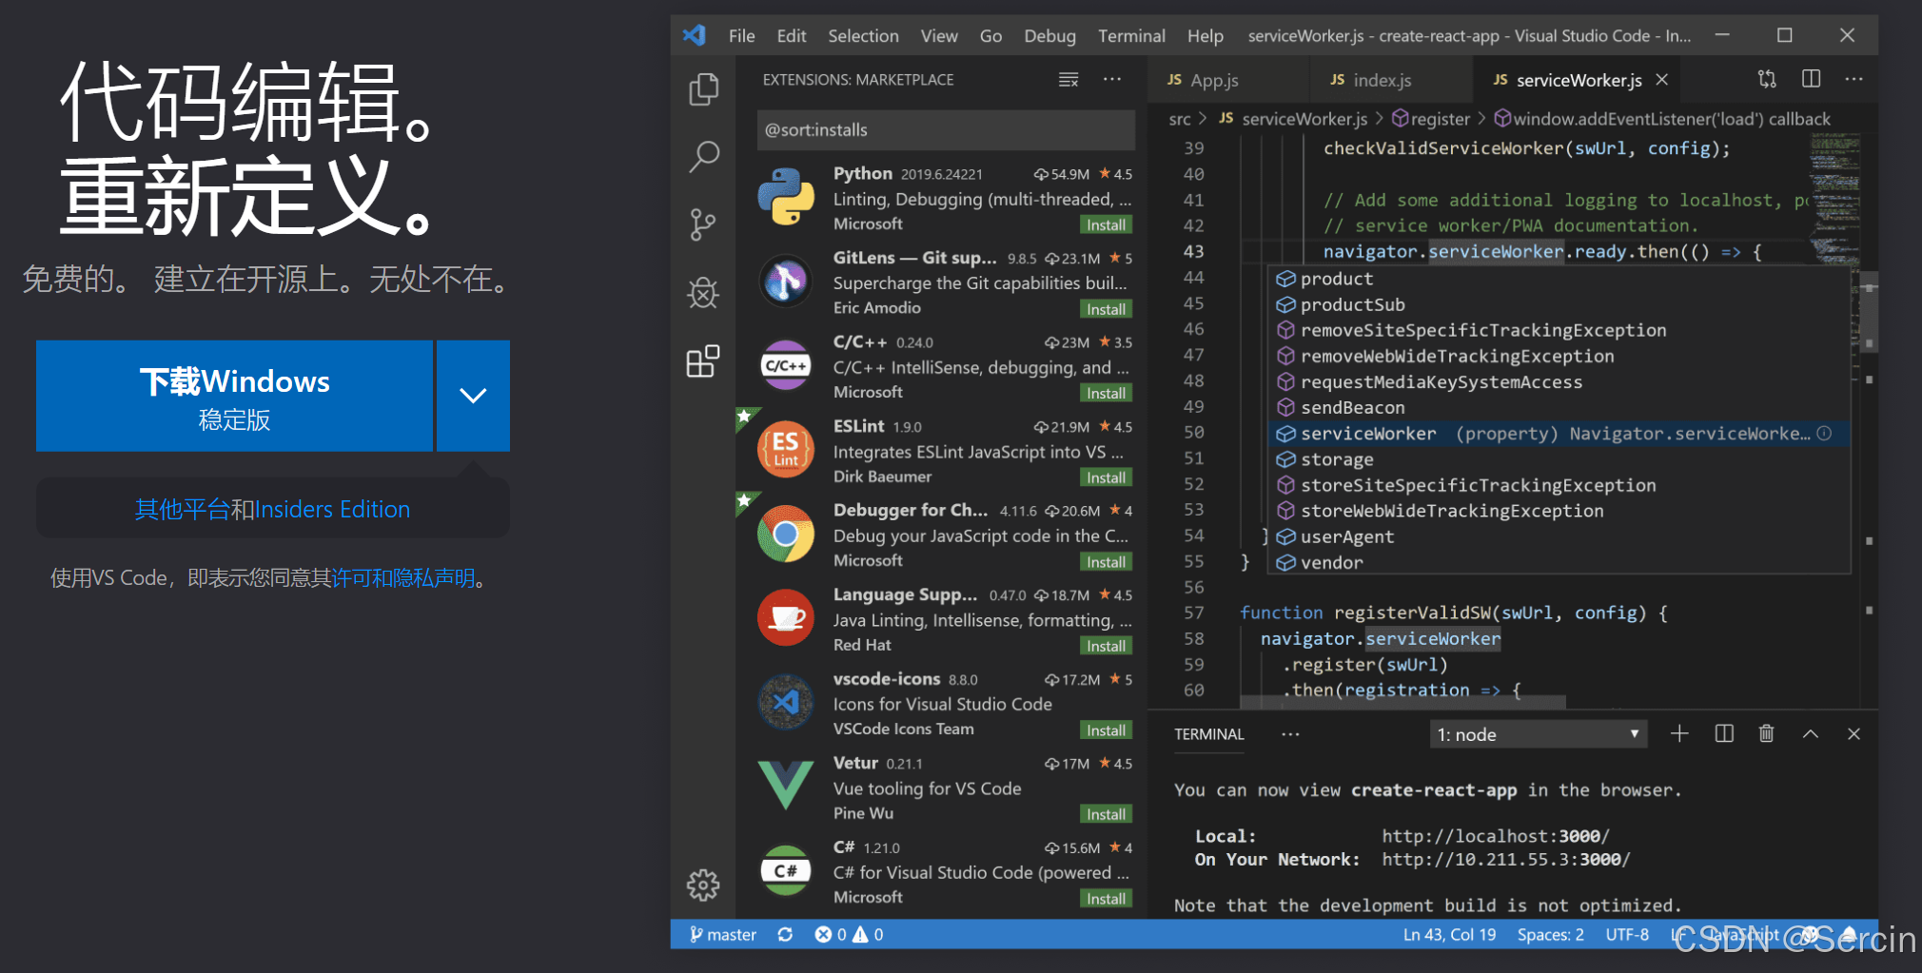Viewport: 1922px width, 973px height.
Task: Click 'Spaces: 2' indentation in status bar
Action: click(1550, 934)
